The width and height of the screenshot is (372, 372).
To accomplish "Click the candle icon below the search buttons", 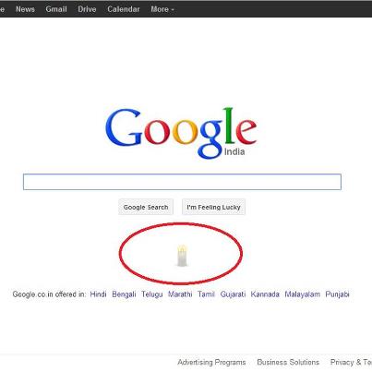I will point(182,256).
